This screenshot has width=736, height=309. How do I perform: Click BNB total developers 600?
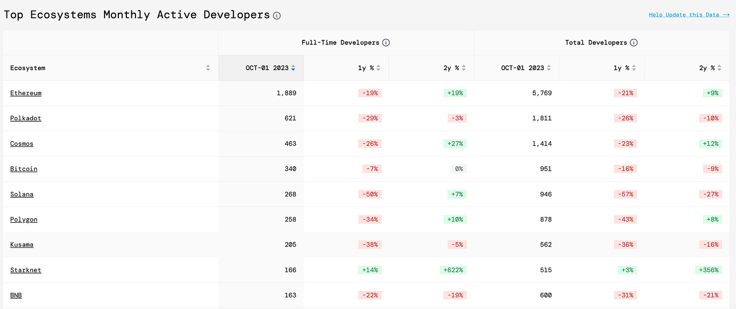point(545,295)
